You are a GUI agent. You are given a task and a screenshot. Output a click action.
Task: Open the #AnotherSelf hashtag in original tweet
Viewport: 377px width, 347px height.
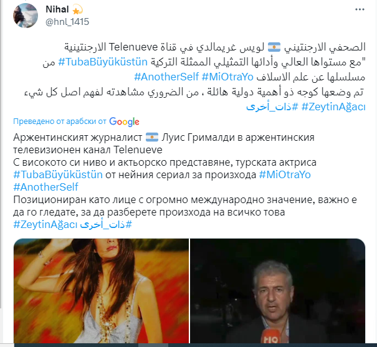pyautogui.click(x=166, y=77)
